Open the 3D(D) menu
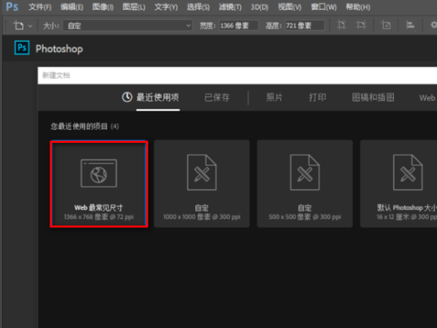The width and height of the screenshot is (437, 328). pyautogui.click(x=259, y=7)
